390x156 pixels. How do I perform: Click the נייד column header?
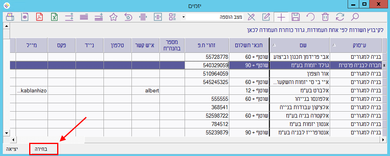(x=90, y=45)
